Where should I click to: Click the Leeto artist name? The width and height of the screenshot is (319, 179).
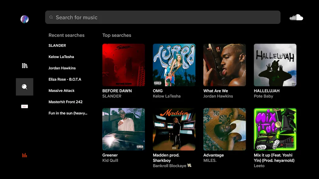coord(259,166)
